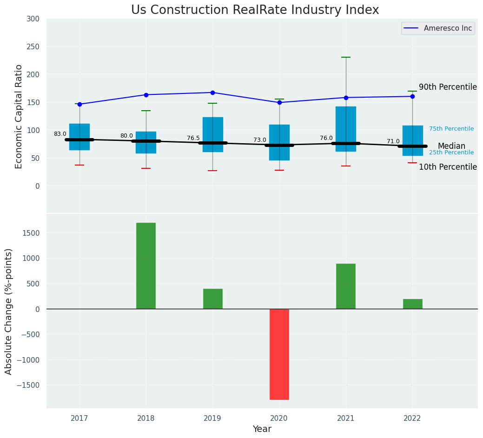This screenshot has width=483, height=438.
Task: Click the 76.5 median value label
Action: [193, 138]
